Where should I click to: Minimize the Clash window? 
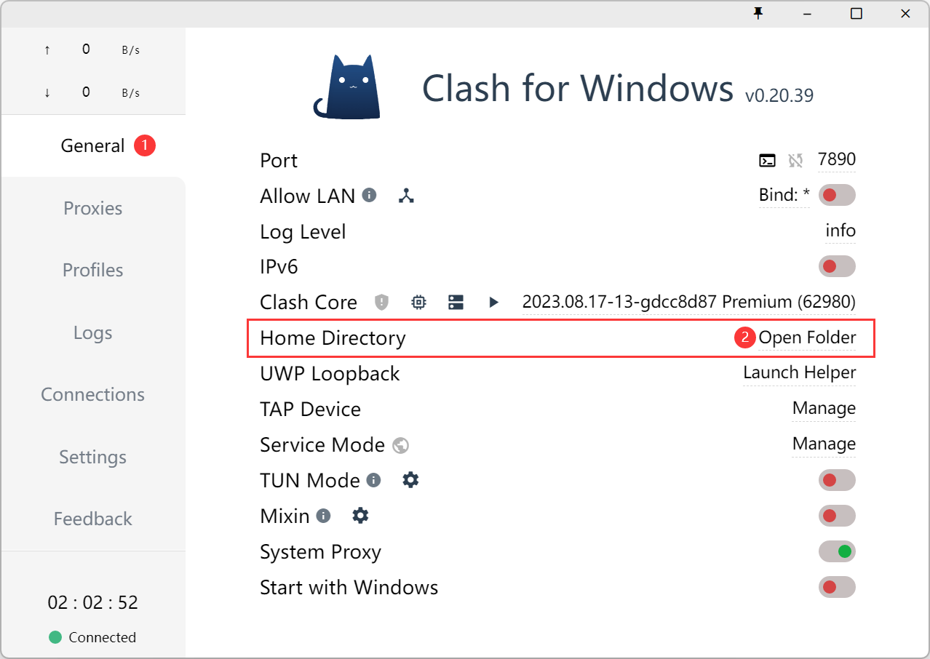[808, 13]
